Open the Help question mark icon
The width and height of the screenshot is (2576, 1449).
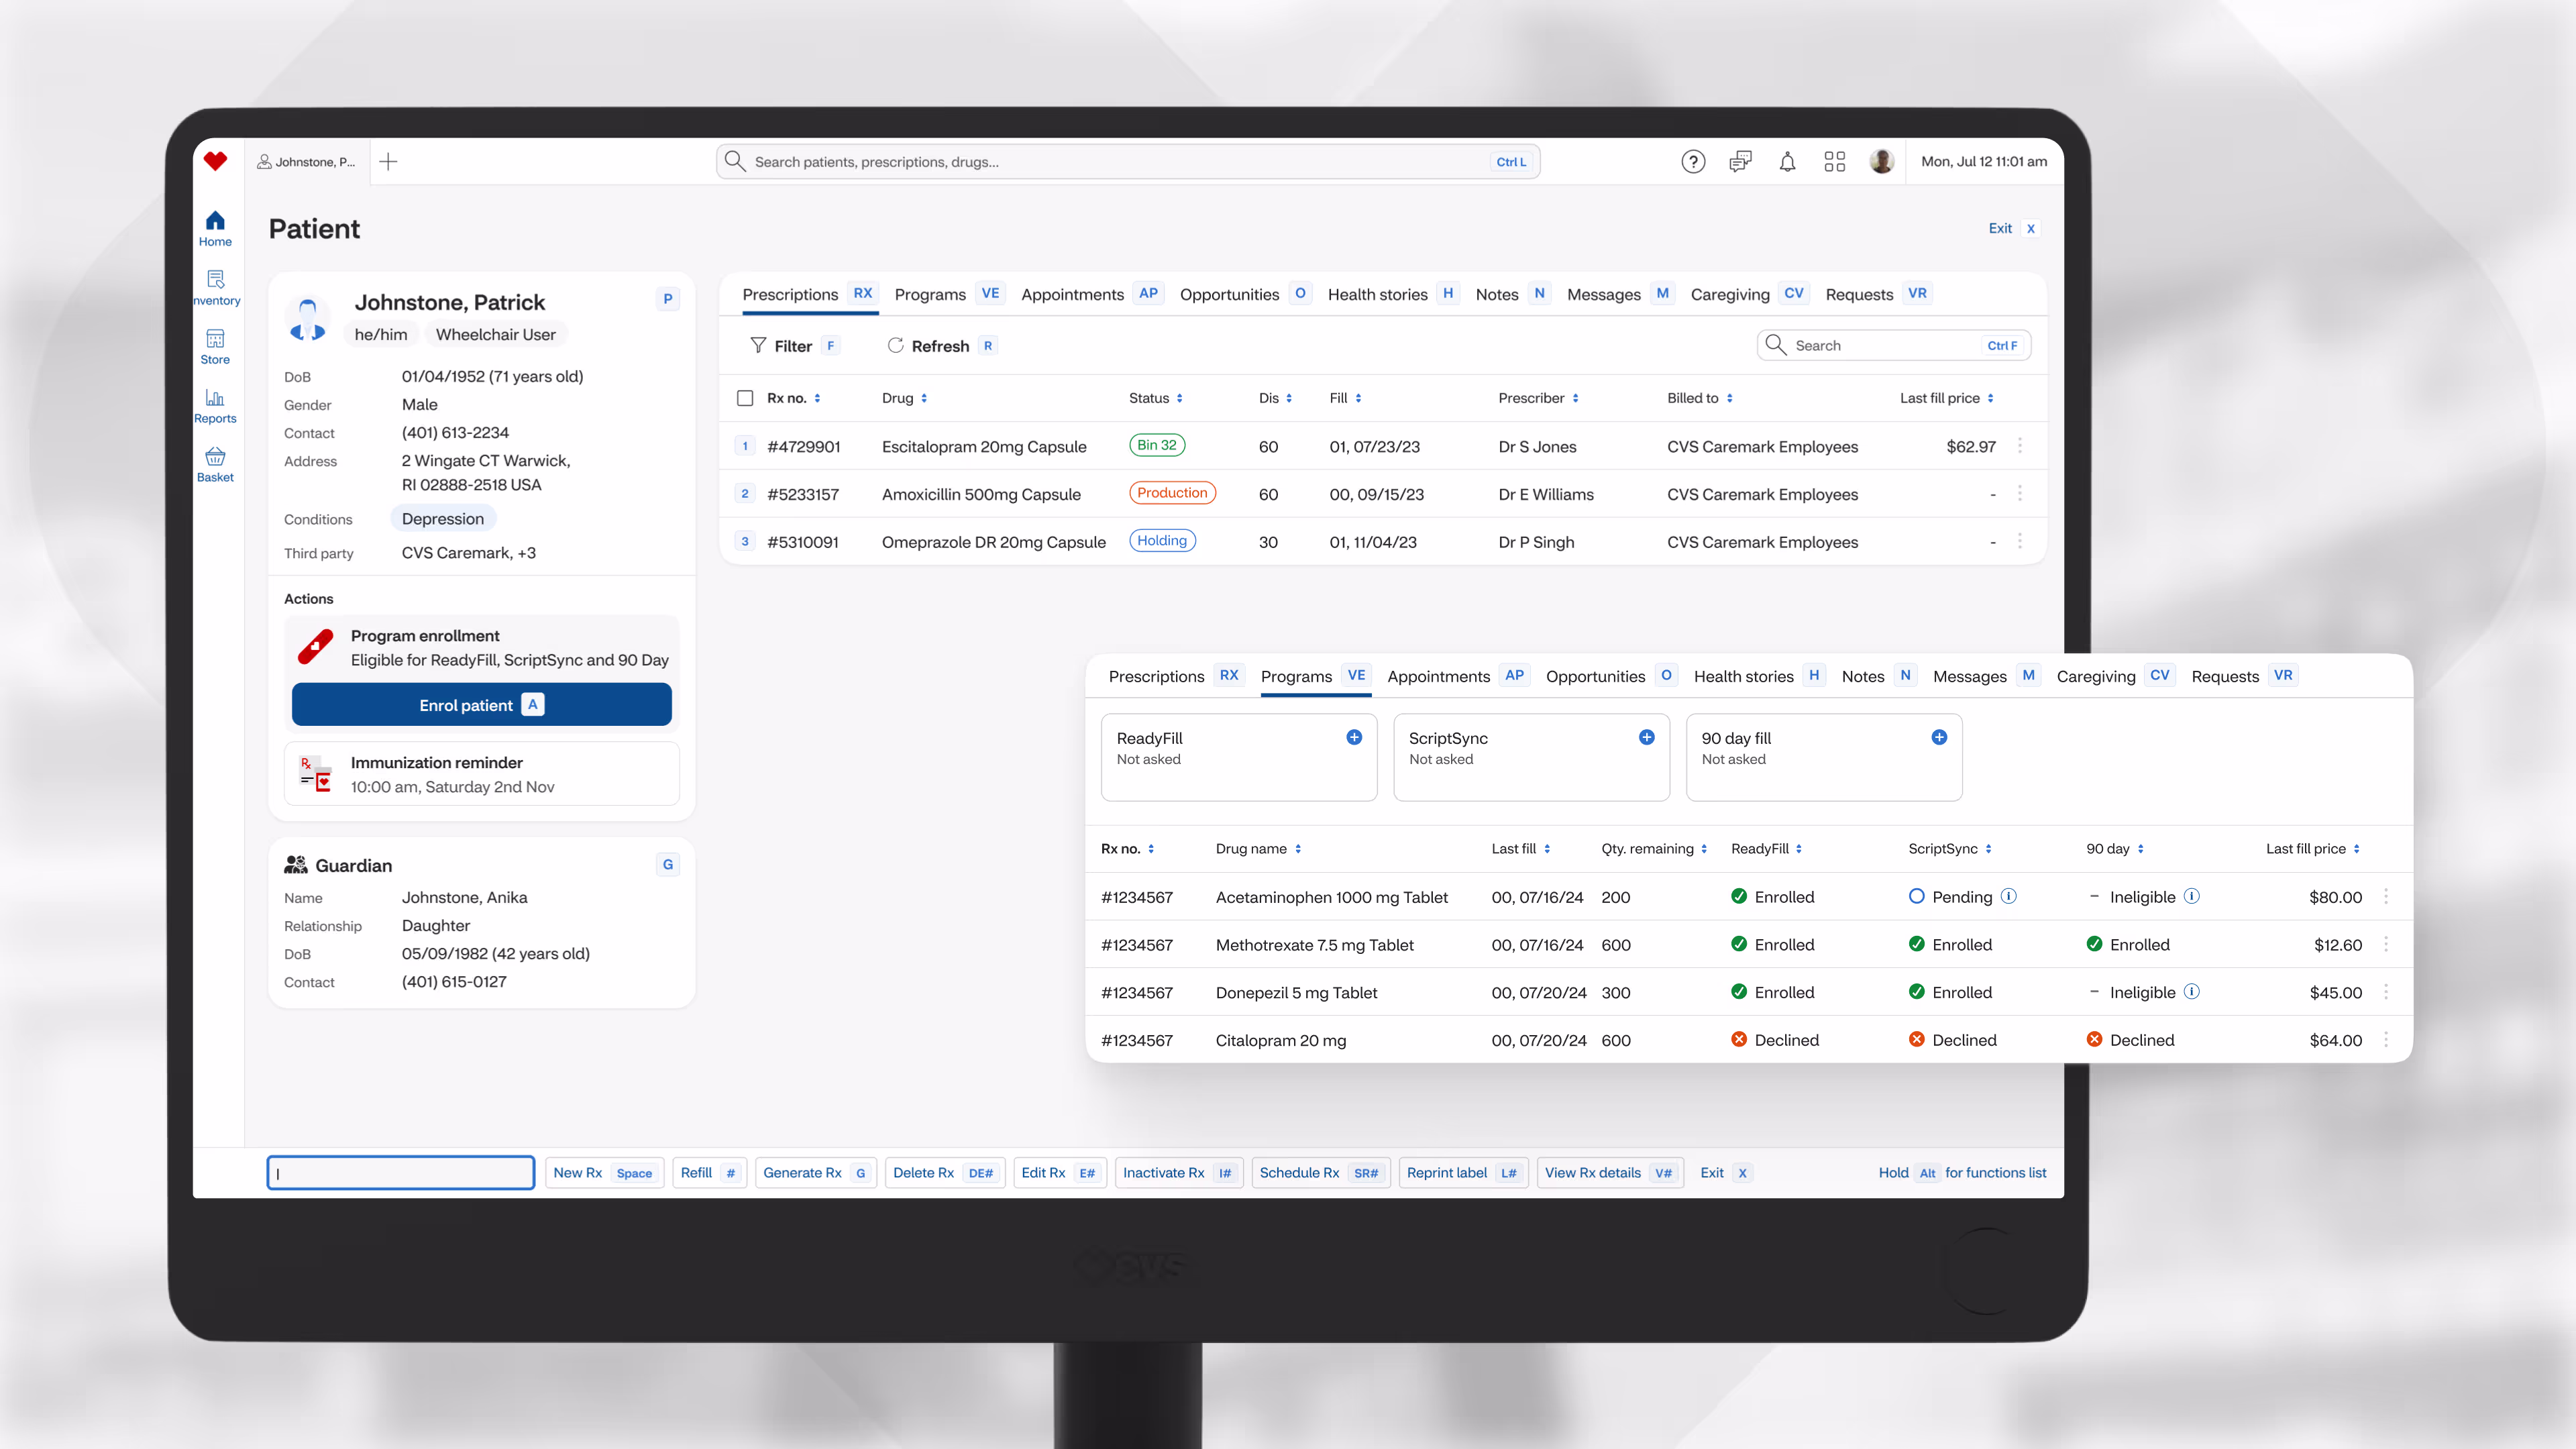[x=1692, y=162]
